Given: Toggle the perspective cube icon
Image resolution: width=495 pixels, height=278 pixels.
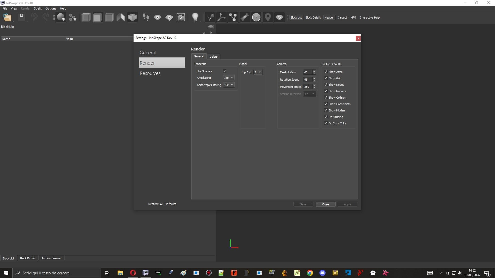Looking at the screenshot, I should [133, 18].
